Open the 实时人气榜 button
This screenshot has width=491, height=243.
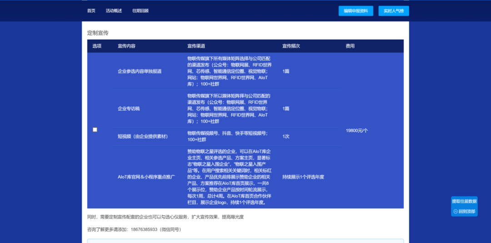(x=394, y=11)
